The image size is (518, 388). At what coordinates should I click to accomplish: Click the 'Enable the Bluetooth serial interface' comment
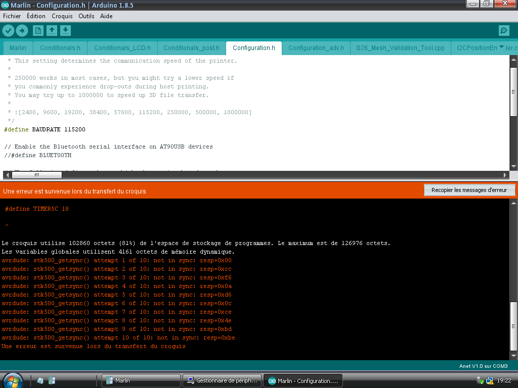pos(108,147)
